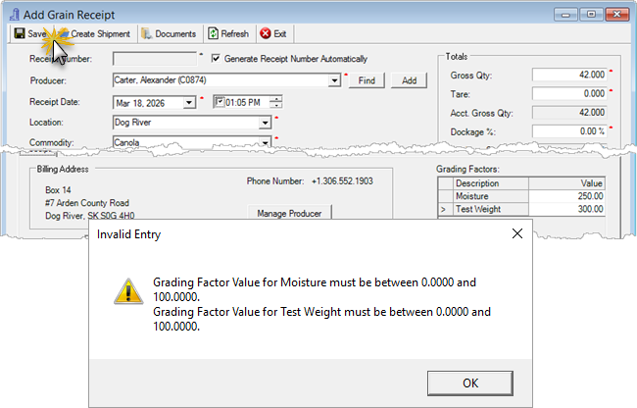Close the Invalid Entry dialog with X

tap(517, 233)
